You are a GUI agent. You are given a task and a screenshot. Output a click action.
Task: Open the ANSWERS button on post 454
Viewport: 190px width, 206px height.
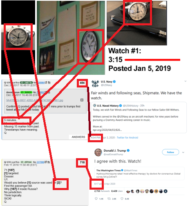tap(78, 137)
